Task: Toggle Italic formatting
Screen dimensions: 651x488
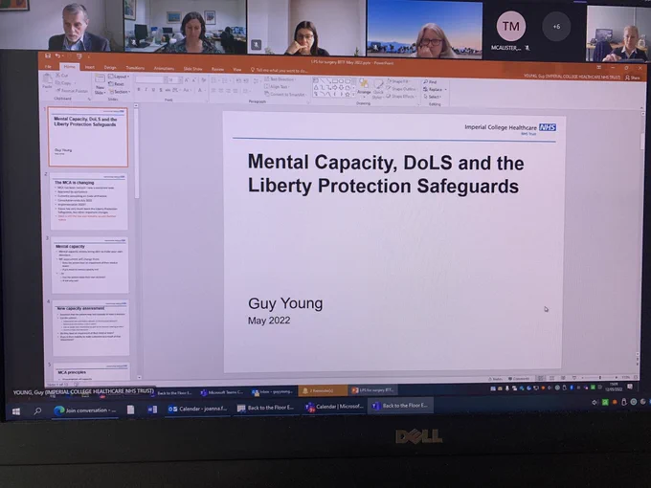Action: click(146, 90)
